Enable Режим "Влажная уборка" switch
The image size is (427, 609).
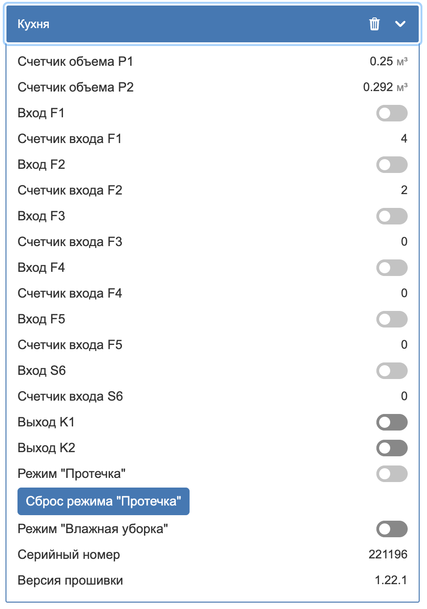(392, 529)
